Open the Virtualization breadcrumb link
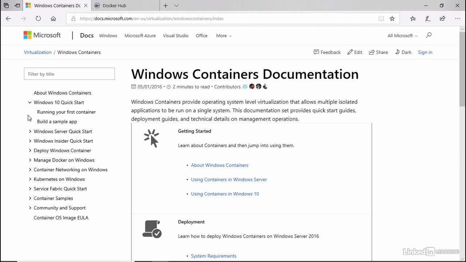The width and height of the screenshot is (466, 262). pos(38,52)
